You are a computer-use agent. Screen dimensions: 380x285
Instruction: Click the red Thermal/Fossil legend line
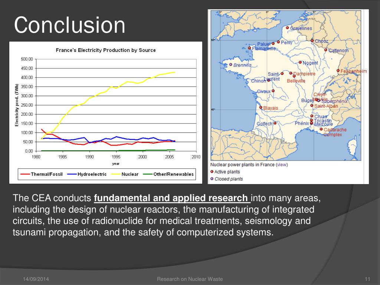coord(25,174)
